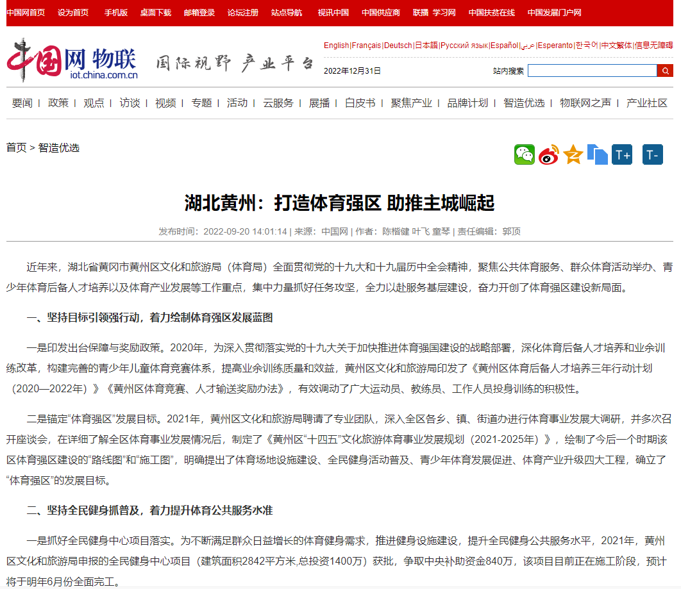681x589 pixels.
Task: Open the 产业社区 navigation menu item
Action: click(646, 103)
